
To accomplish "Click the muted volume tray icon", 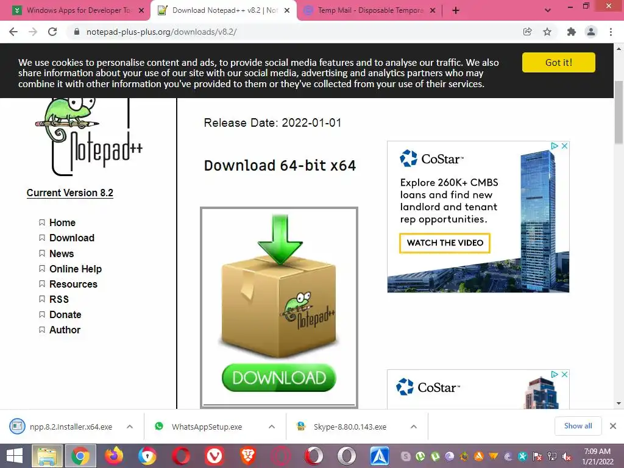I will (x=567, y=456).
